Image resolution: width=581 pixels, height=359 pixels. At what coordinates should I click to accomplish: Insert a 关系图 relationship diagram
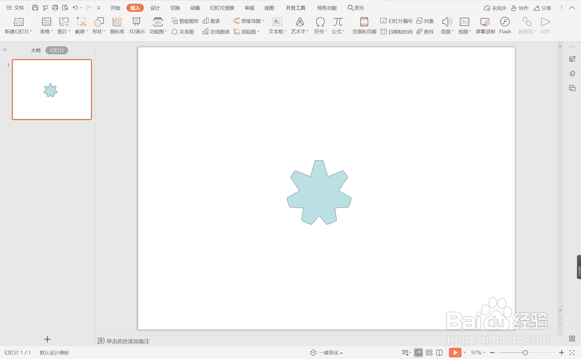(183, 32)
